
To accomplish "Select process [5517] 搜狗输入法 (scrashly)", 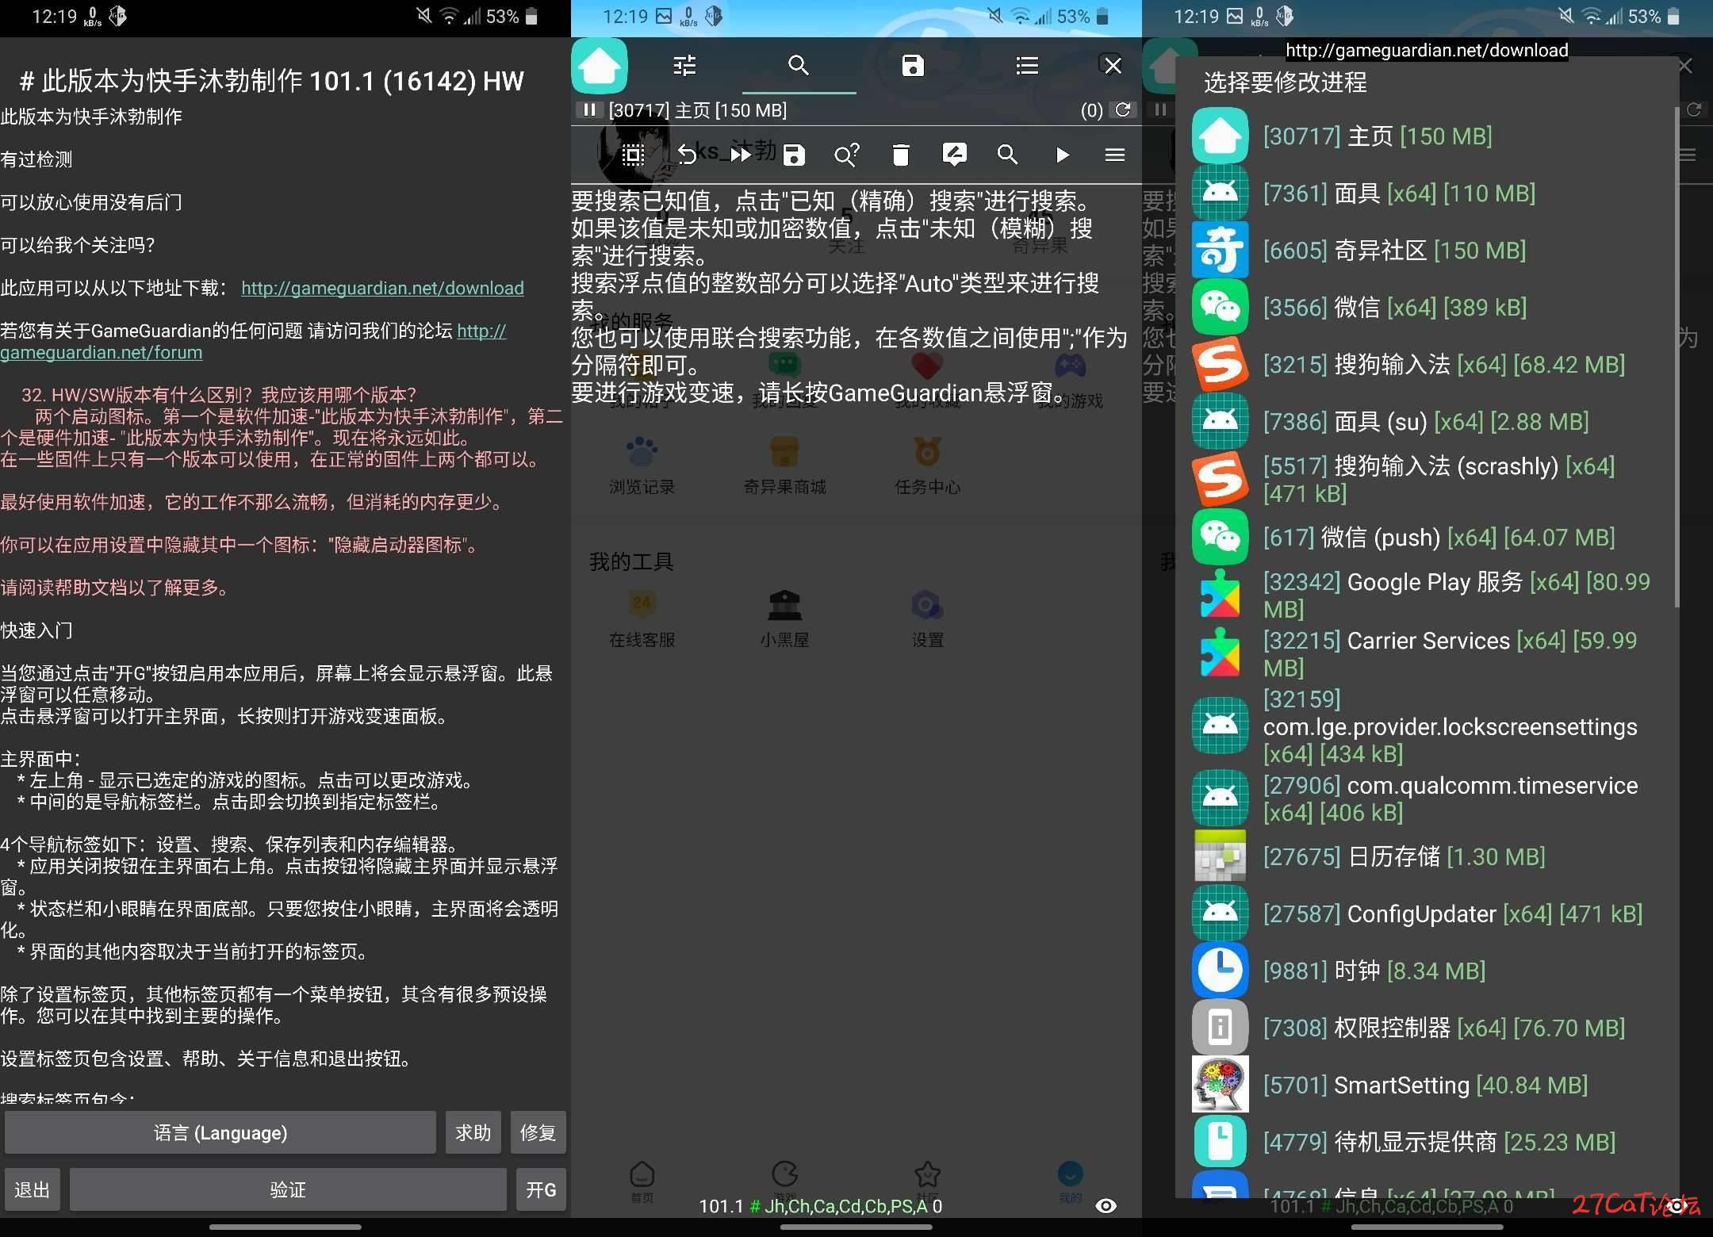I will (x=1427, y=479).
